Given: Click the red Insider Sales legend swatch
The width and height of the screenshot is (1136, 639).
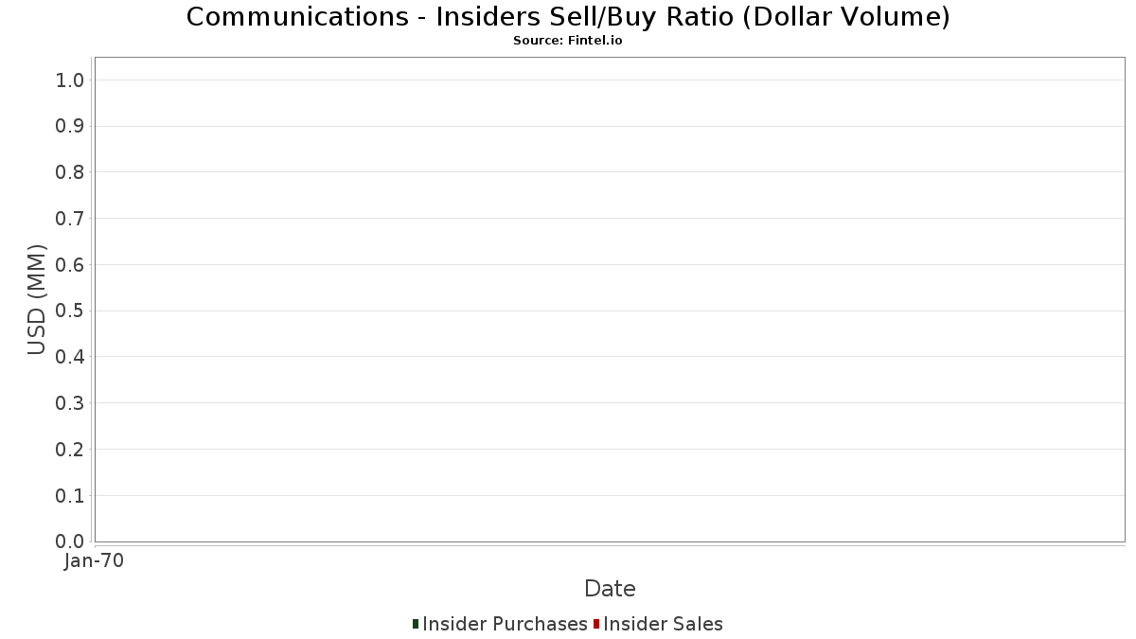Looking at the screenshot, I should click(596, 624).
